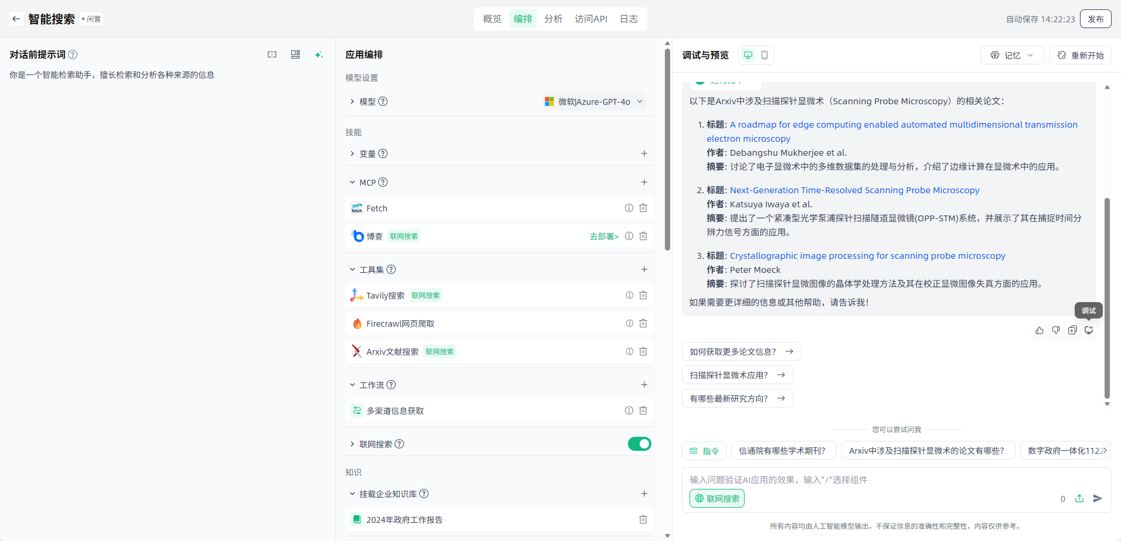Open info for Tavily搜索 tool
Screen dimensions: 1121x541
click(629, 295)
